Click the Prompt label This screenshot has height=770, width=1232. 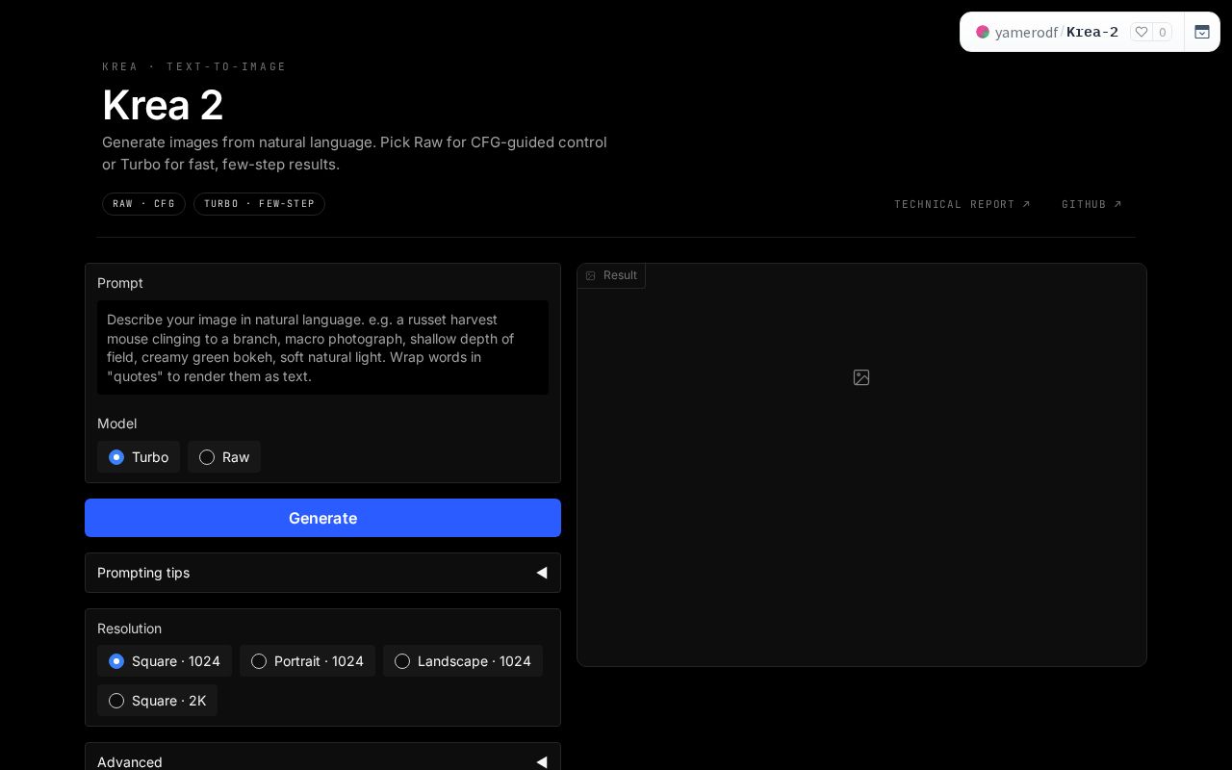120,283
